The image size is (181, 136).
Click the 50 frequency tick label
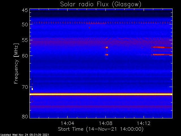[25, 25]
